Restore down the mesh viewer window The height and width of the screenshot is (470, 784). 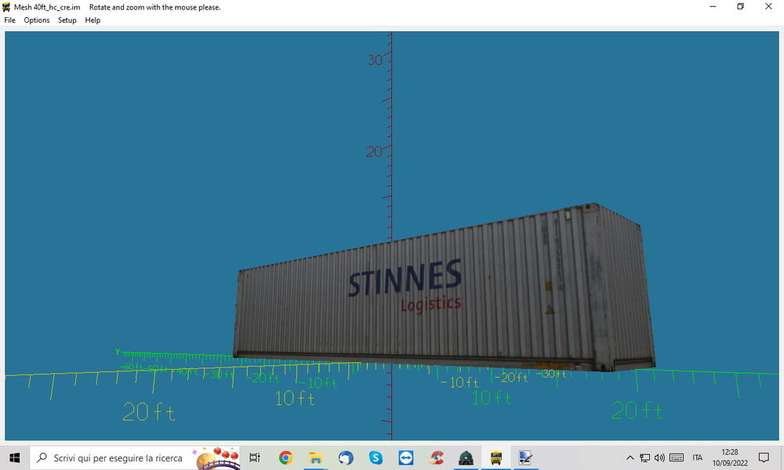point(741,6)
